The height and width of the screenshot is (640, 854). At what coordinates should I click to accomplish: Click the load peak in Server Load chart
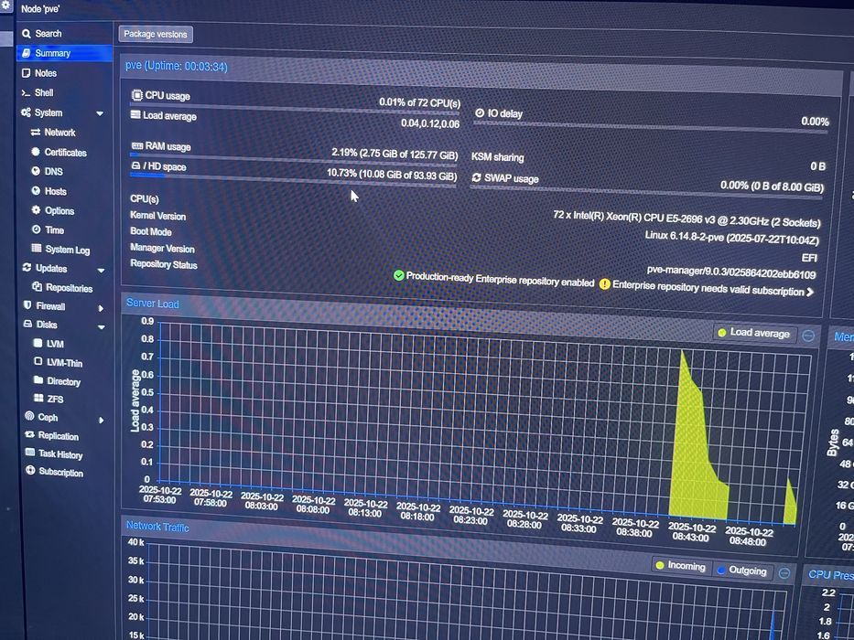point(683,353)
